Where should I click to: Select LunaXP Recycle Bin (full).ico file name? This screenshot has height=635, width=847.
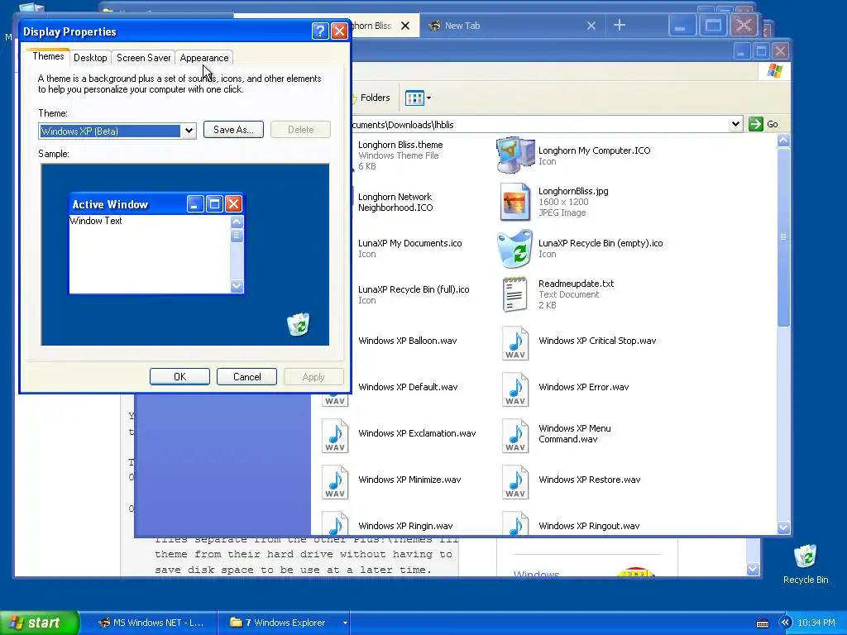coord(414,289)
